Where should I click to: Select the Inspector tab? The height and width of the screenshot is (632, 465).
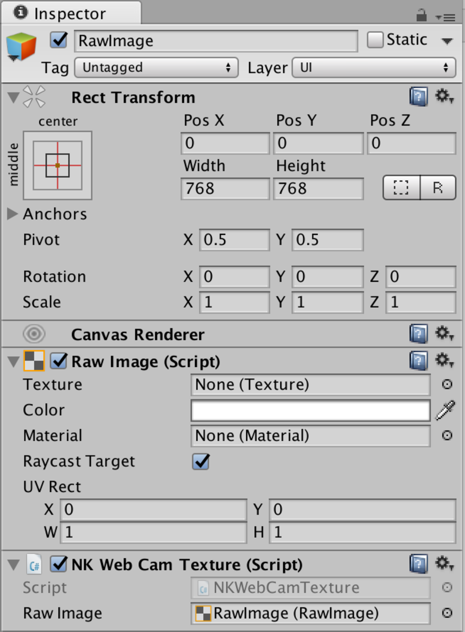pyautogui.click(x=70, y=14)
